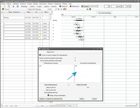Click the Titre du planning title box
This screenshot has width=140, height=108.
click(104, 13)
